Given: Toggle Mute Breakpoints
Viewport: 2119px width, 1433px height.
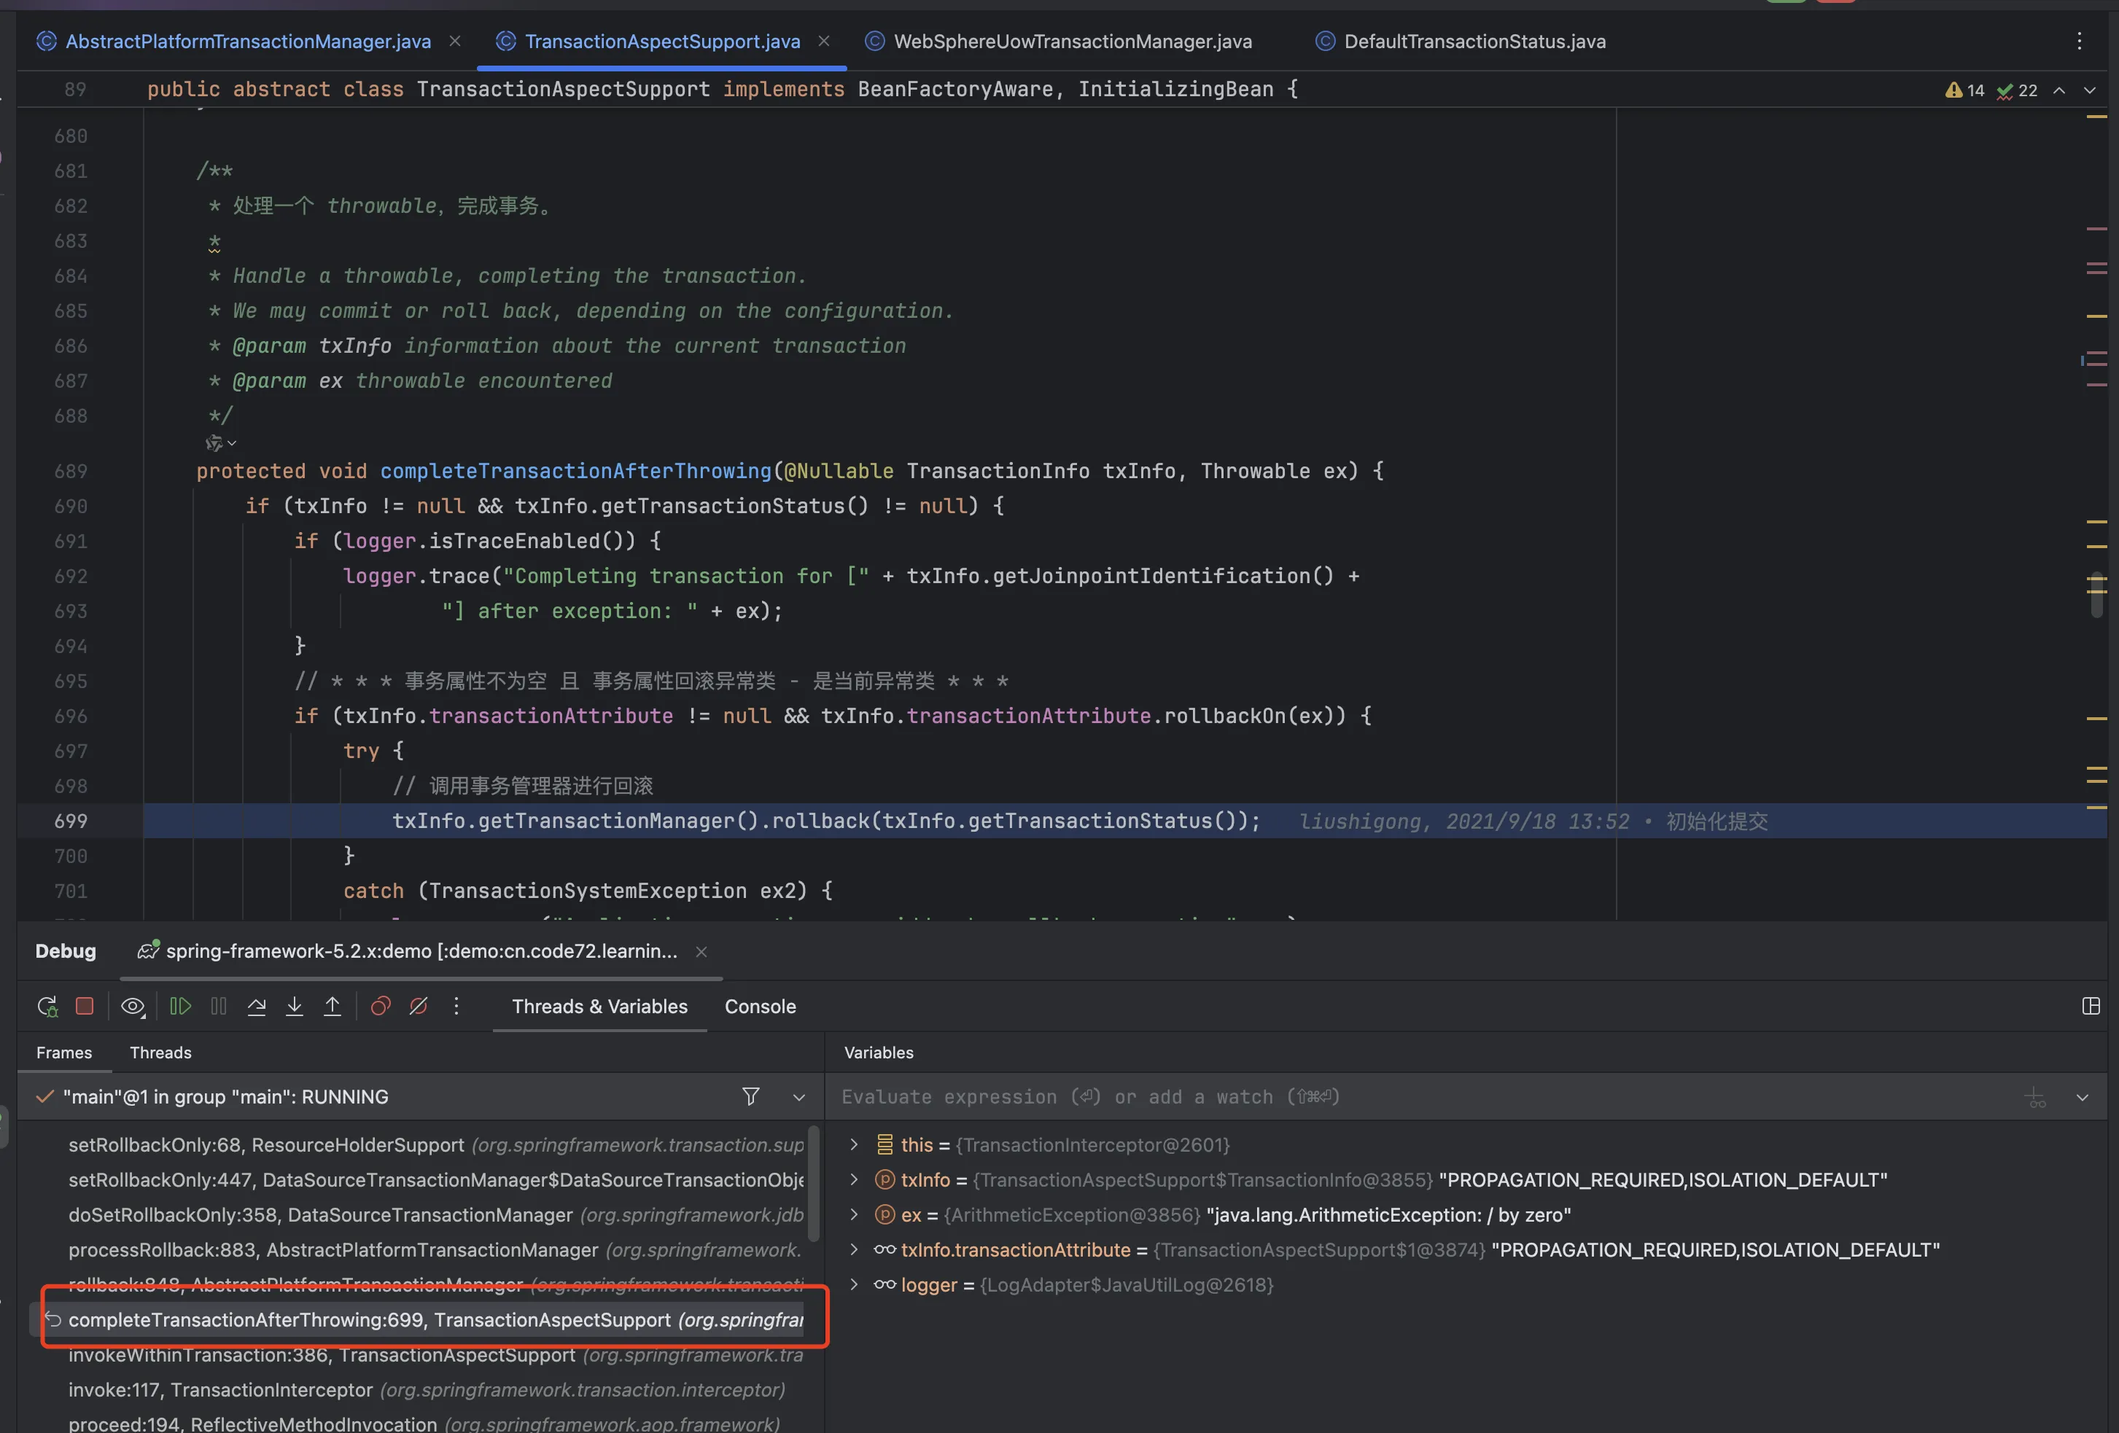Looking at the screenshot, I should (x=419, y=1007).
